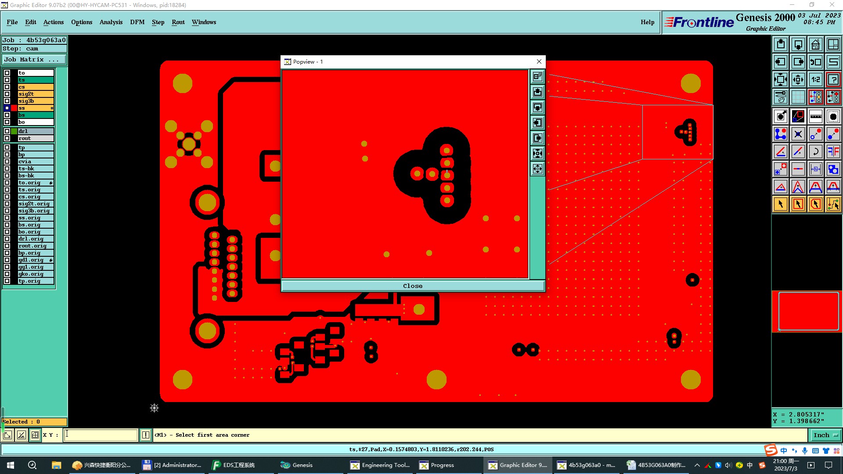
Task: Click the grid display icon
Action: click(798, 97)
